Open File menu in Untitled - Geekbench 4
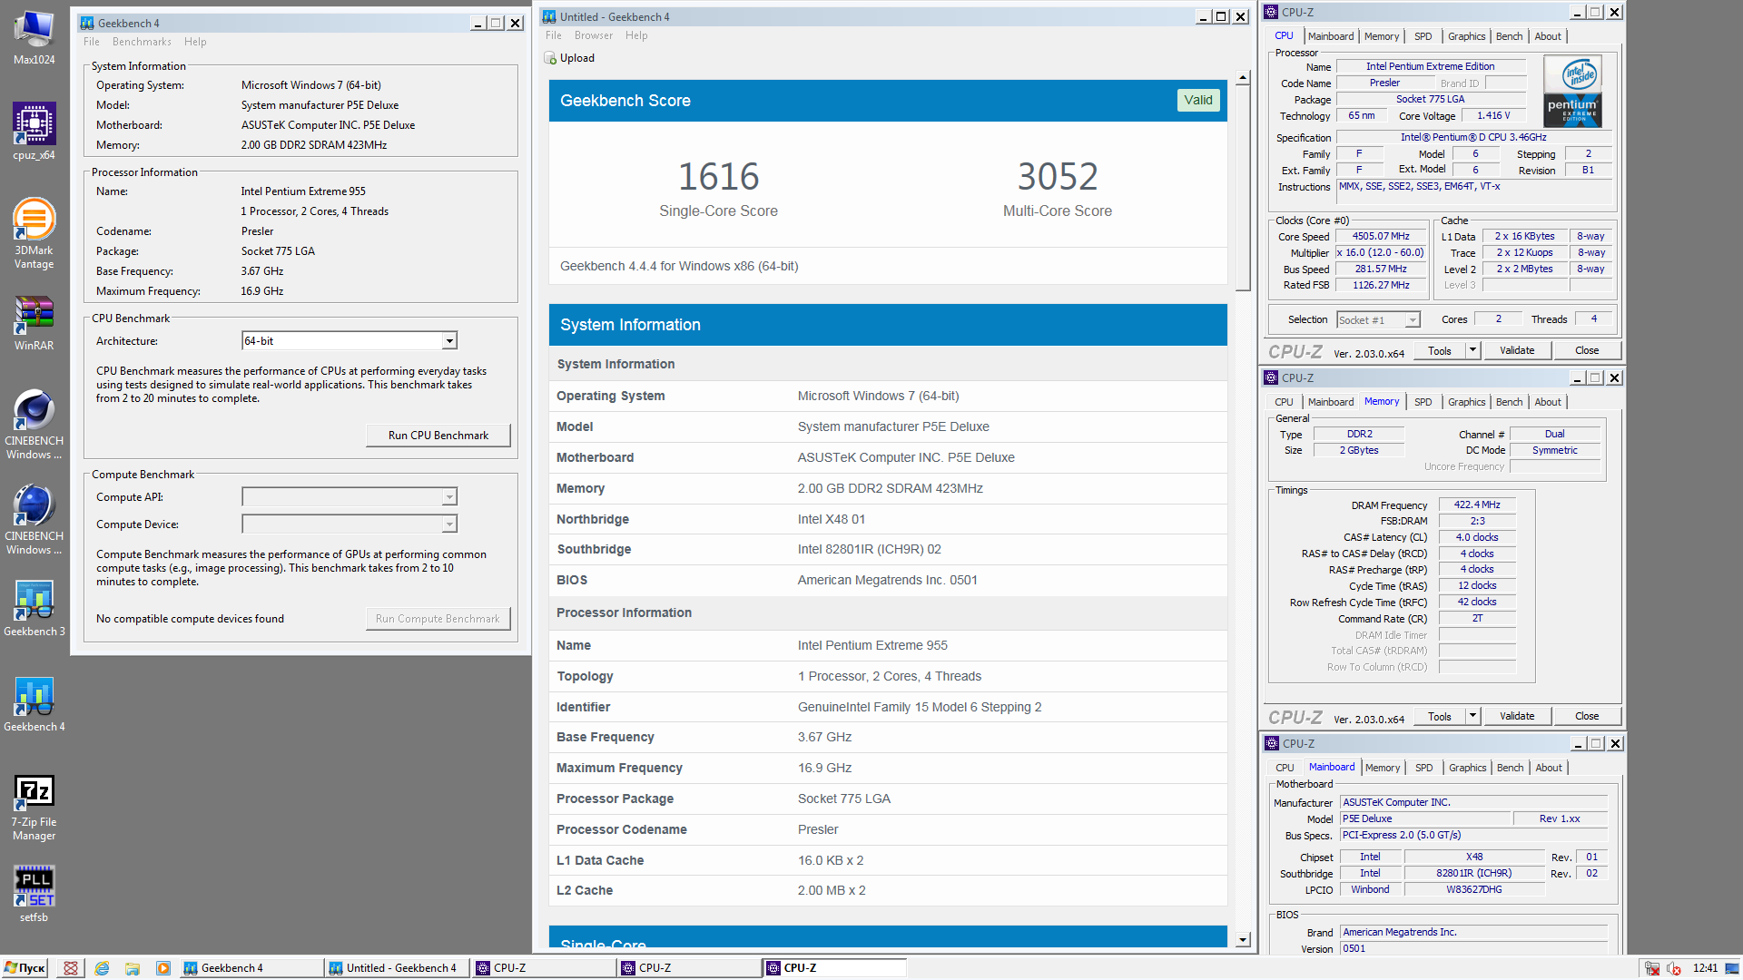 [554, 35]
